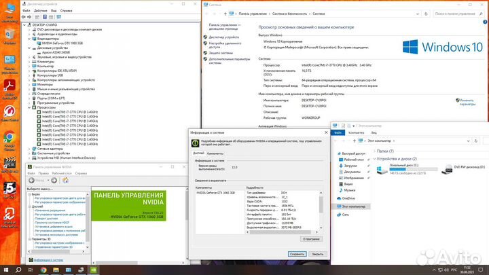
Task: Open Компьютер tab in Explorer ribbon
Action: (x=356, y=133)
